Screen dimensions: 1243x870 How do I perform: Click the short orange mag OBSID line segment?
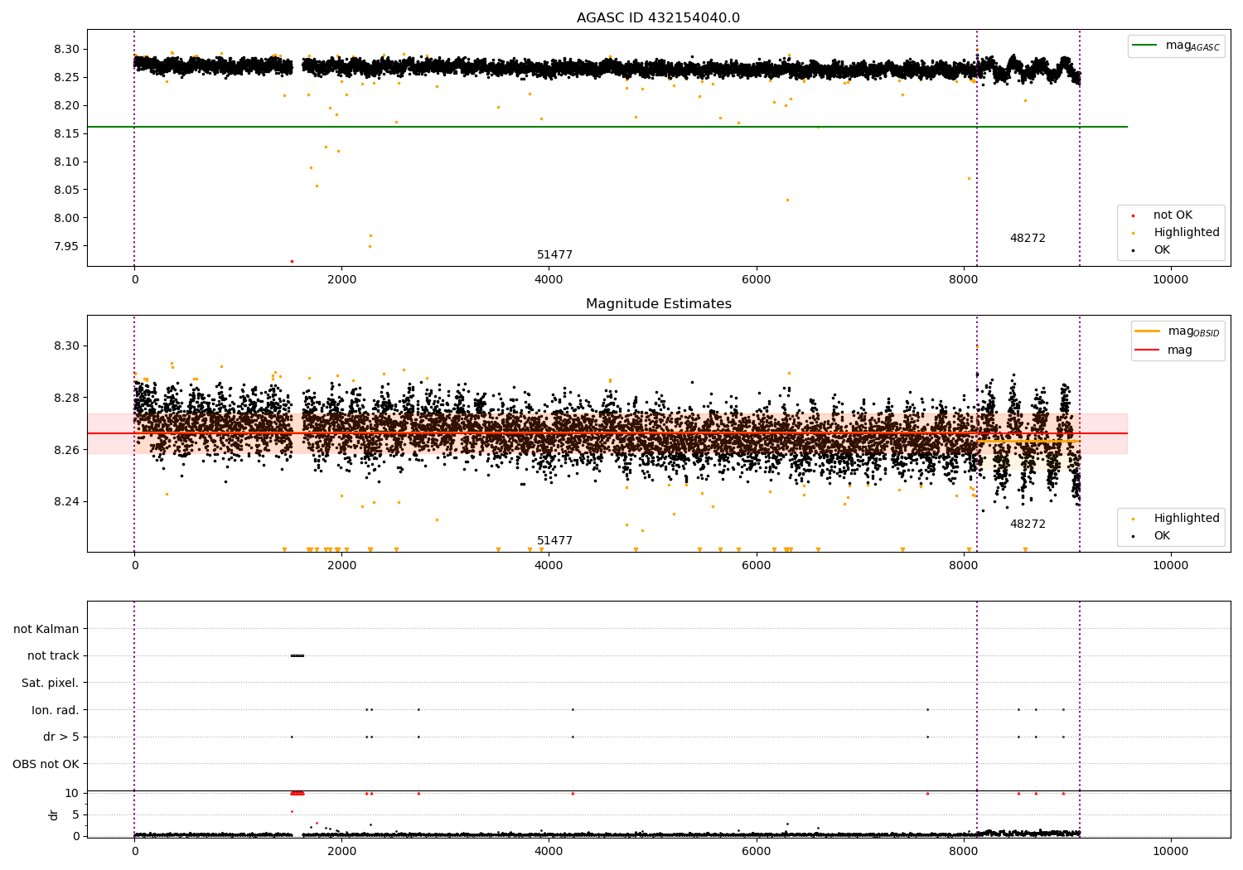[1028, 442]
